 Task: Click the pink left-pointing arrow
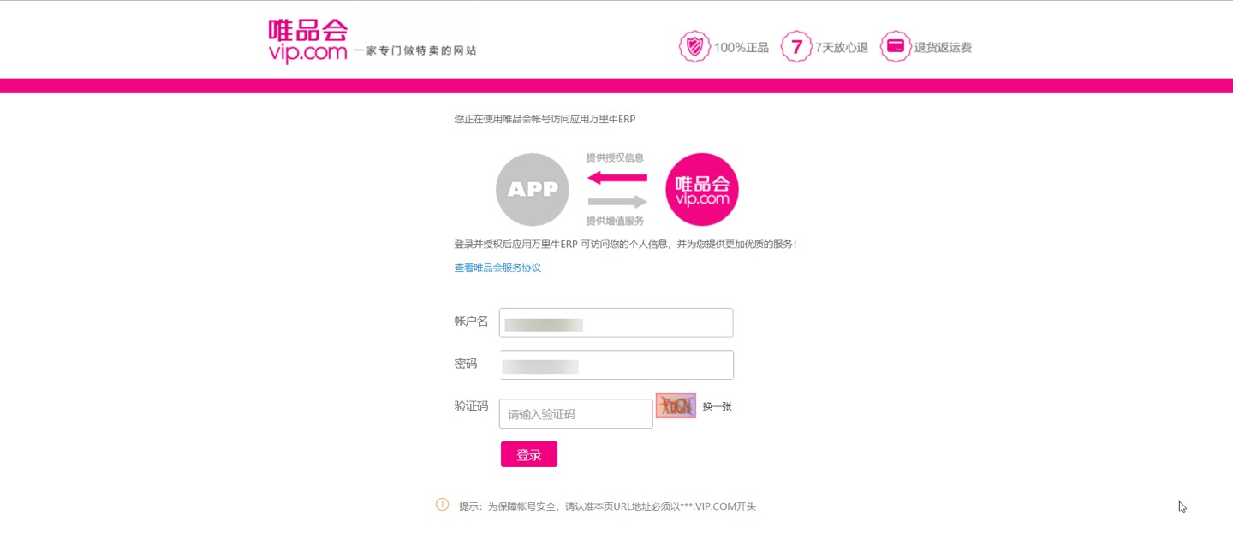[x=617, y=177]
